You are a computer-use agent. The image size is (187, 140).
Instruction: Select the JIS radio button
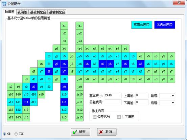coord(16,134)
